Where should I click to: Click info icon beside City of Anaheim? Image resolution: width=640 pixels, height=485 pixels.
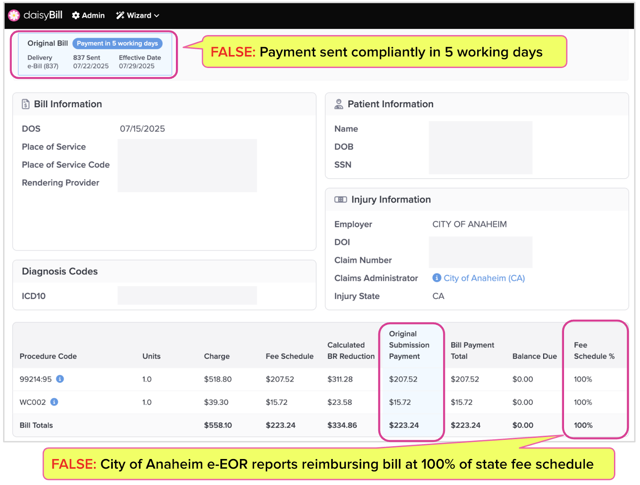click(437, 278)
